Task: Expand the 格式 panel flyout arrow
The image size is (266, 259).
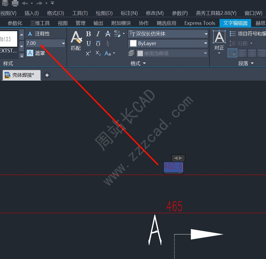Action: pos(144,63)
